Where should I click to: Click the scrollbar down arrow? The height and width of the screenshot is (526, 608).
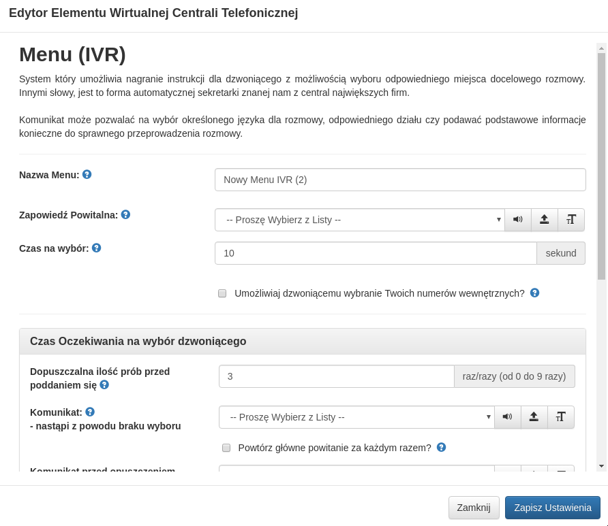(601, 466)
